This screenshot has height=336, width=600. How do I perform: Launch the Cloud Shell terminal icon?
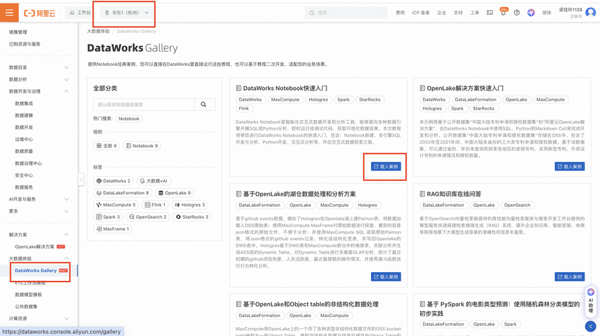coord(490,13)
